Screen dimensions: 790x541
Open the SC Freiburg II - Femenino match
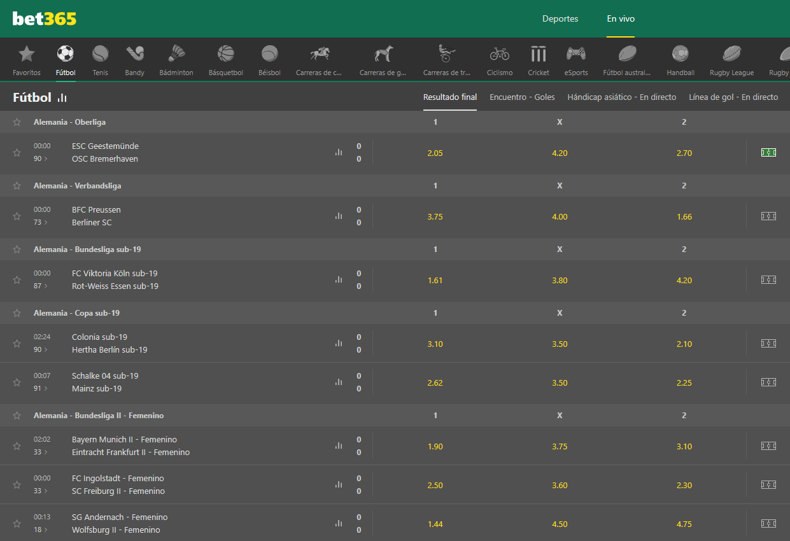[118, 491]
